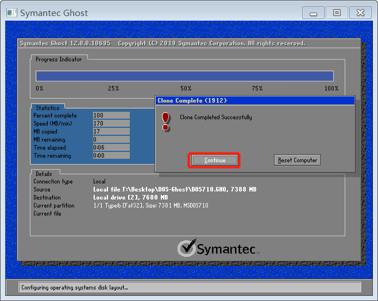Viewport: 378px width, 301px height.
Task: Click the 75% progress marker label
Action: 257,88
